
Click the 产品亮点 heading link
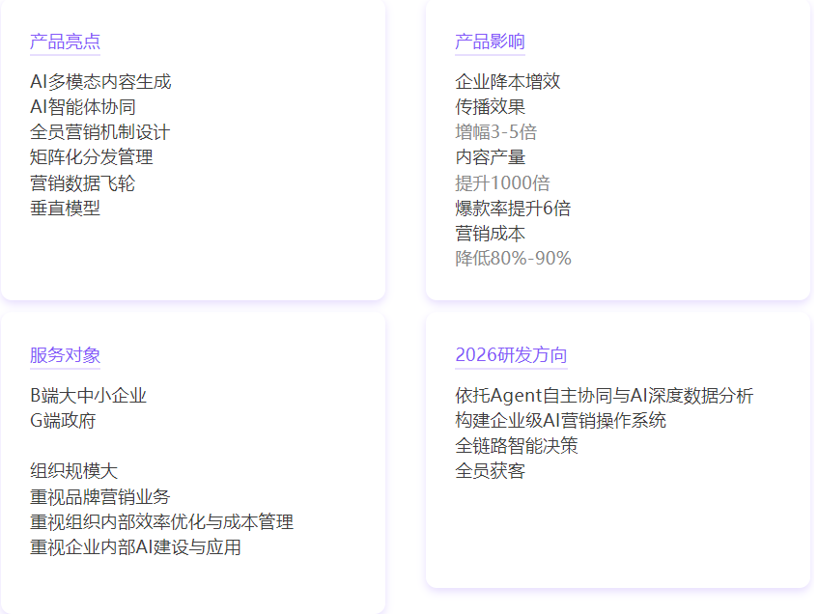point(65,42)
